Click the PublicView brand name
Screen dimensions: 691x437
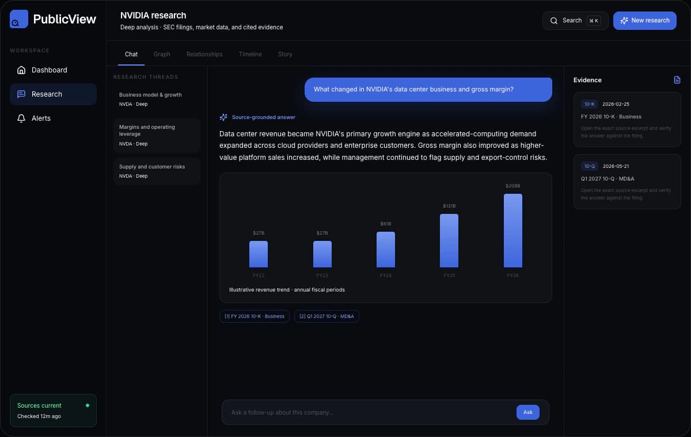point(64,19)
